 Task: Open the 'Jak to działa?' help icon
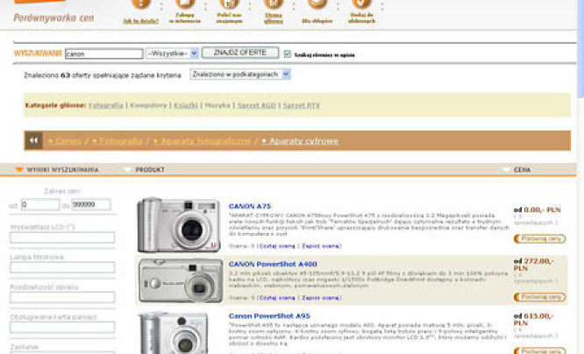(x=141, y=4)
